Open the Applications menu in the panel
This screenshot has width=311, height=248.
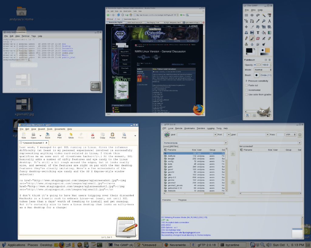(16, 245)
